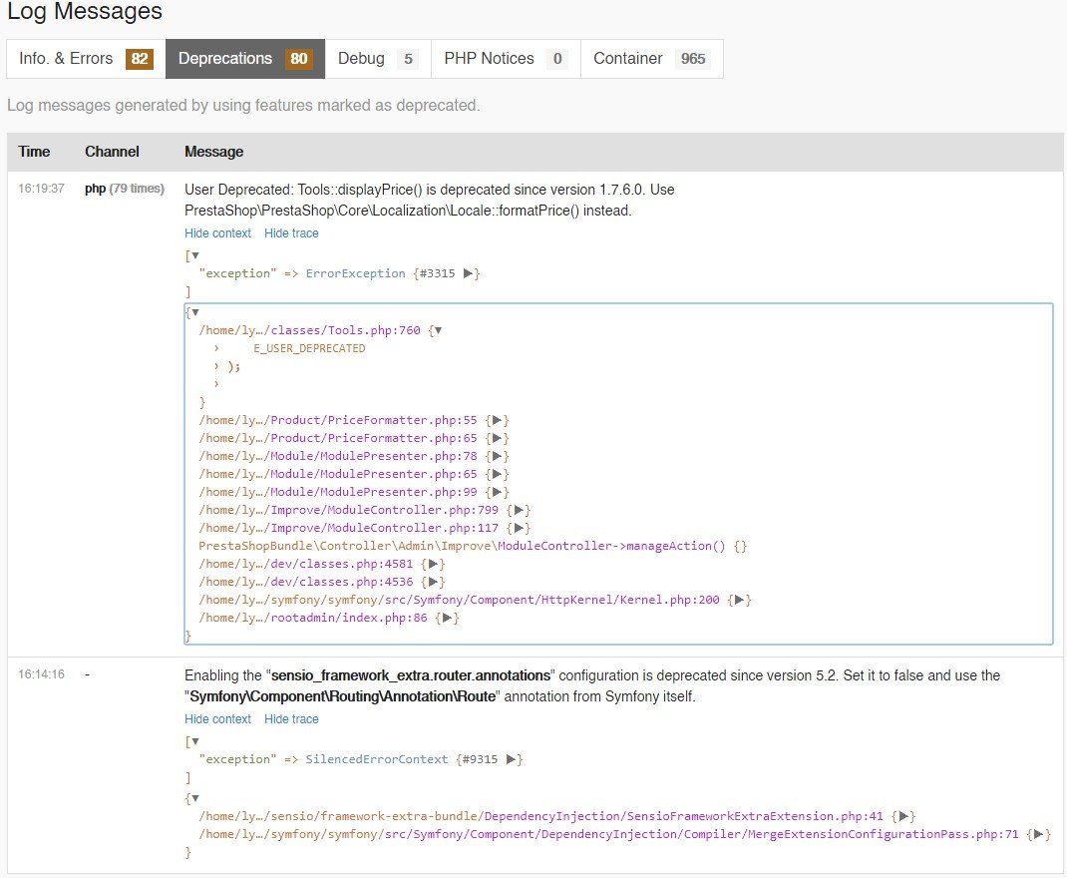The width and height of the screenshot is (1067, 878).
Task: Collapse the Tools.php:760 trace entry
Action: coord(437,331)
